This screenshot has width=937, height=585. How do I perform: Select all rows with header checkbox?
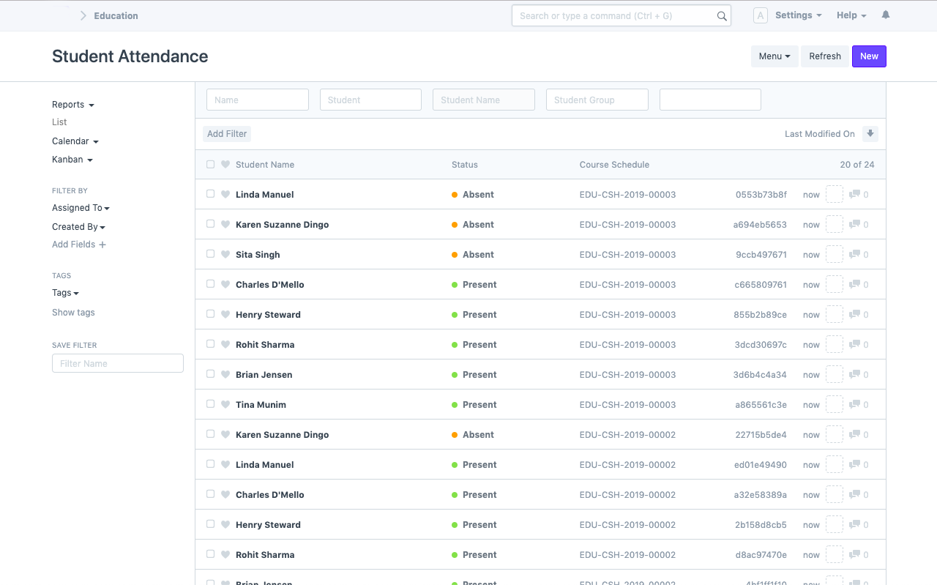(x=211, y=165)
